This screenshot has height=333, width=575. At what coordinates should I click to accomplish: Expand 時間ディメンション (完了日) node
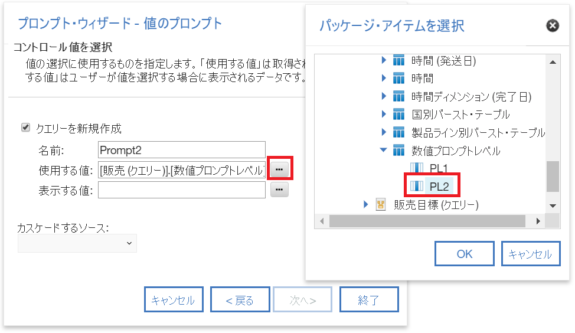[384, 96]
